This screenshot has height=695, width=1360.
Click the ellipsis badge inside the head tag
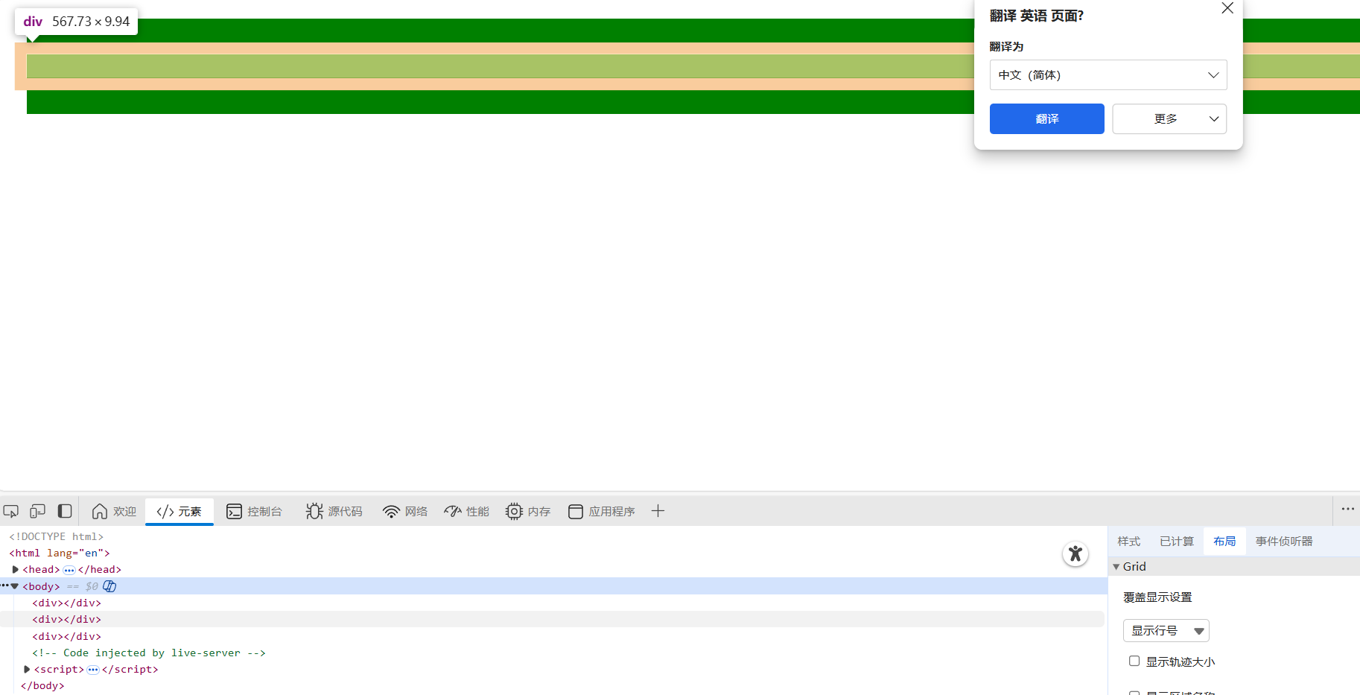click(69, 570)
